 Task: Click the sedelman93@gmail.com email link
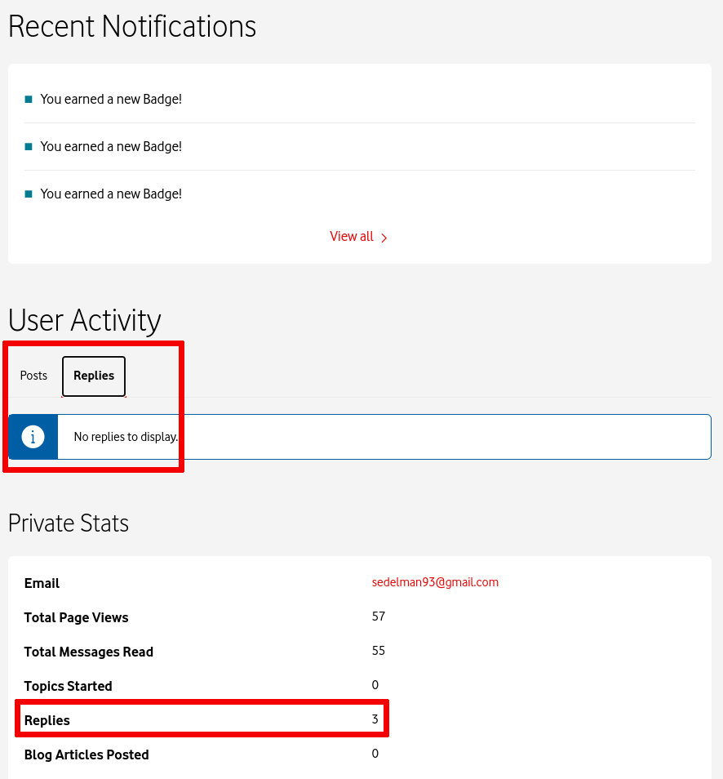pyautogui.click(x=435, y=582)
